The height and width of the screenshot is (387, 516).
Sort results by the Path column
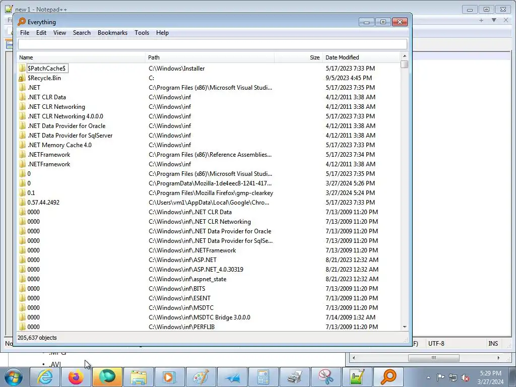210,57
